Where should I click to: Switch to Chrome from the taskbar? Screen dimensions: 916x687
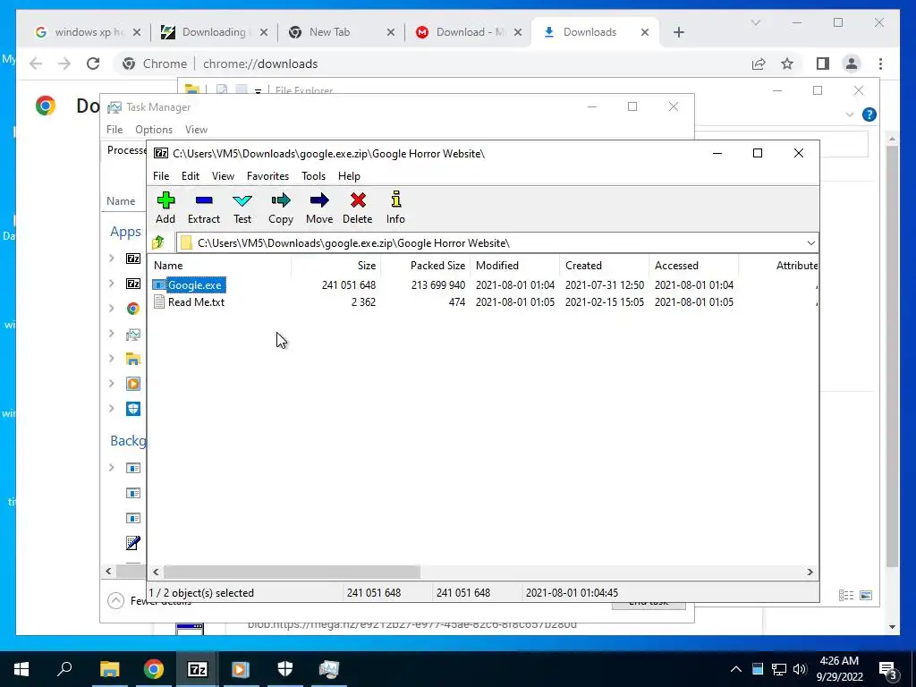point(154,669)
